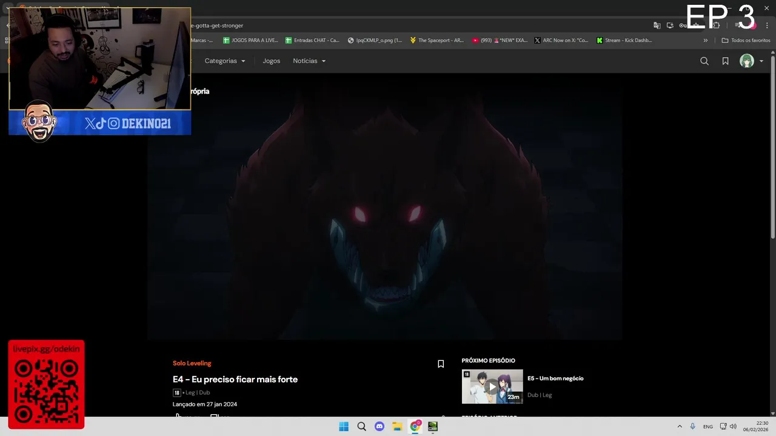776x436 pixels.
Task: Open the password key icon in address bar
Action: (x=683, y=25)
